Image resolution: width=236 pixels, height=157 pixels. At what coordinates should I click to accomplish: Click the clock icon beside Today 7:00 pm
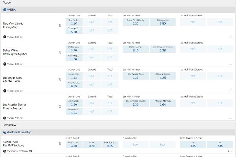point(5,118)
